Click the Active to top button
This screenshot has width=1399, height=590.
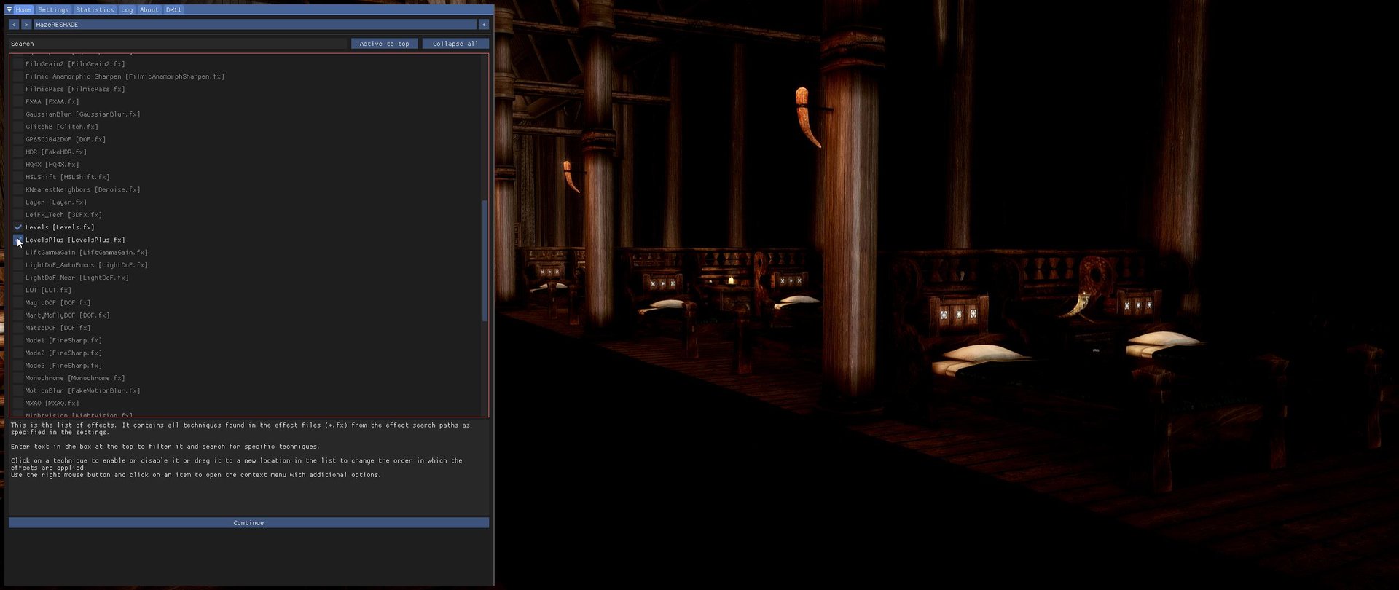pyautogui.click(x=384, y=44)
